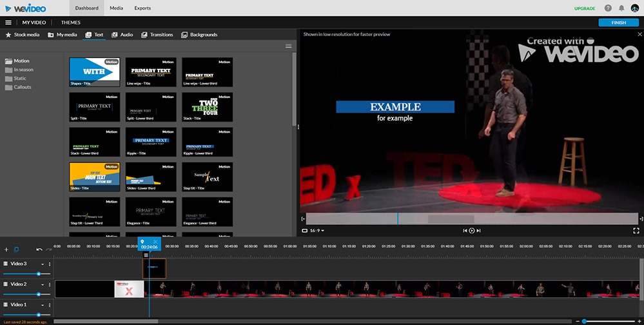Select the Step tilt - Title template
The image size is (644, 325).
pos(208,177)
